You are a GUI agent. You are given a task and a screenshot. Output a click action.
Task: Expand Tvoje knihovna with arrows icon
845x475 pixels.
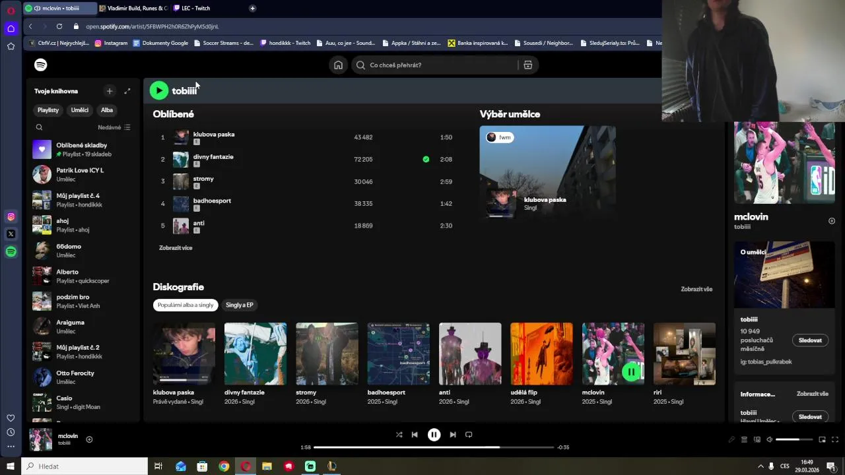click(127, 91)
